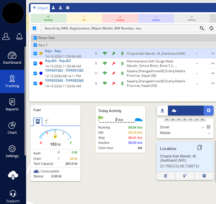Screen dimensions: 216x204
Task: Click TIPPER2560's red stopped status dot
Action: point(41,83)
